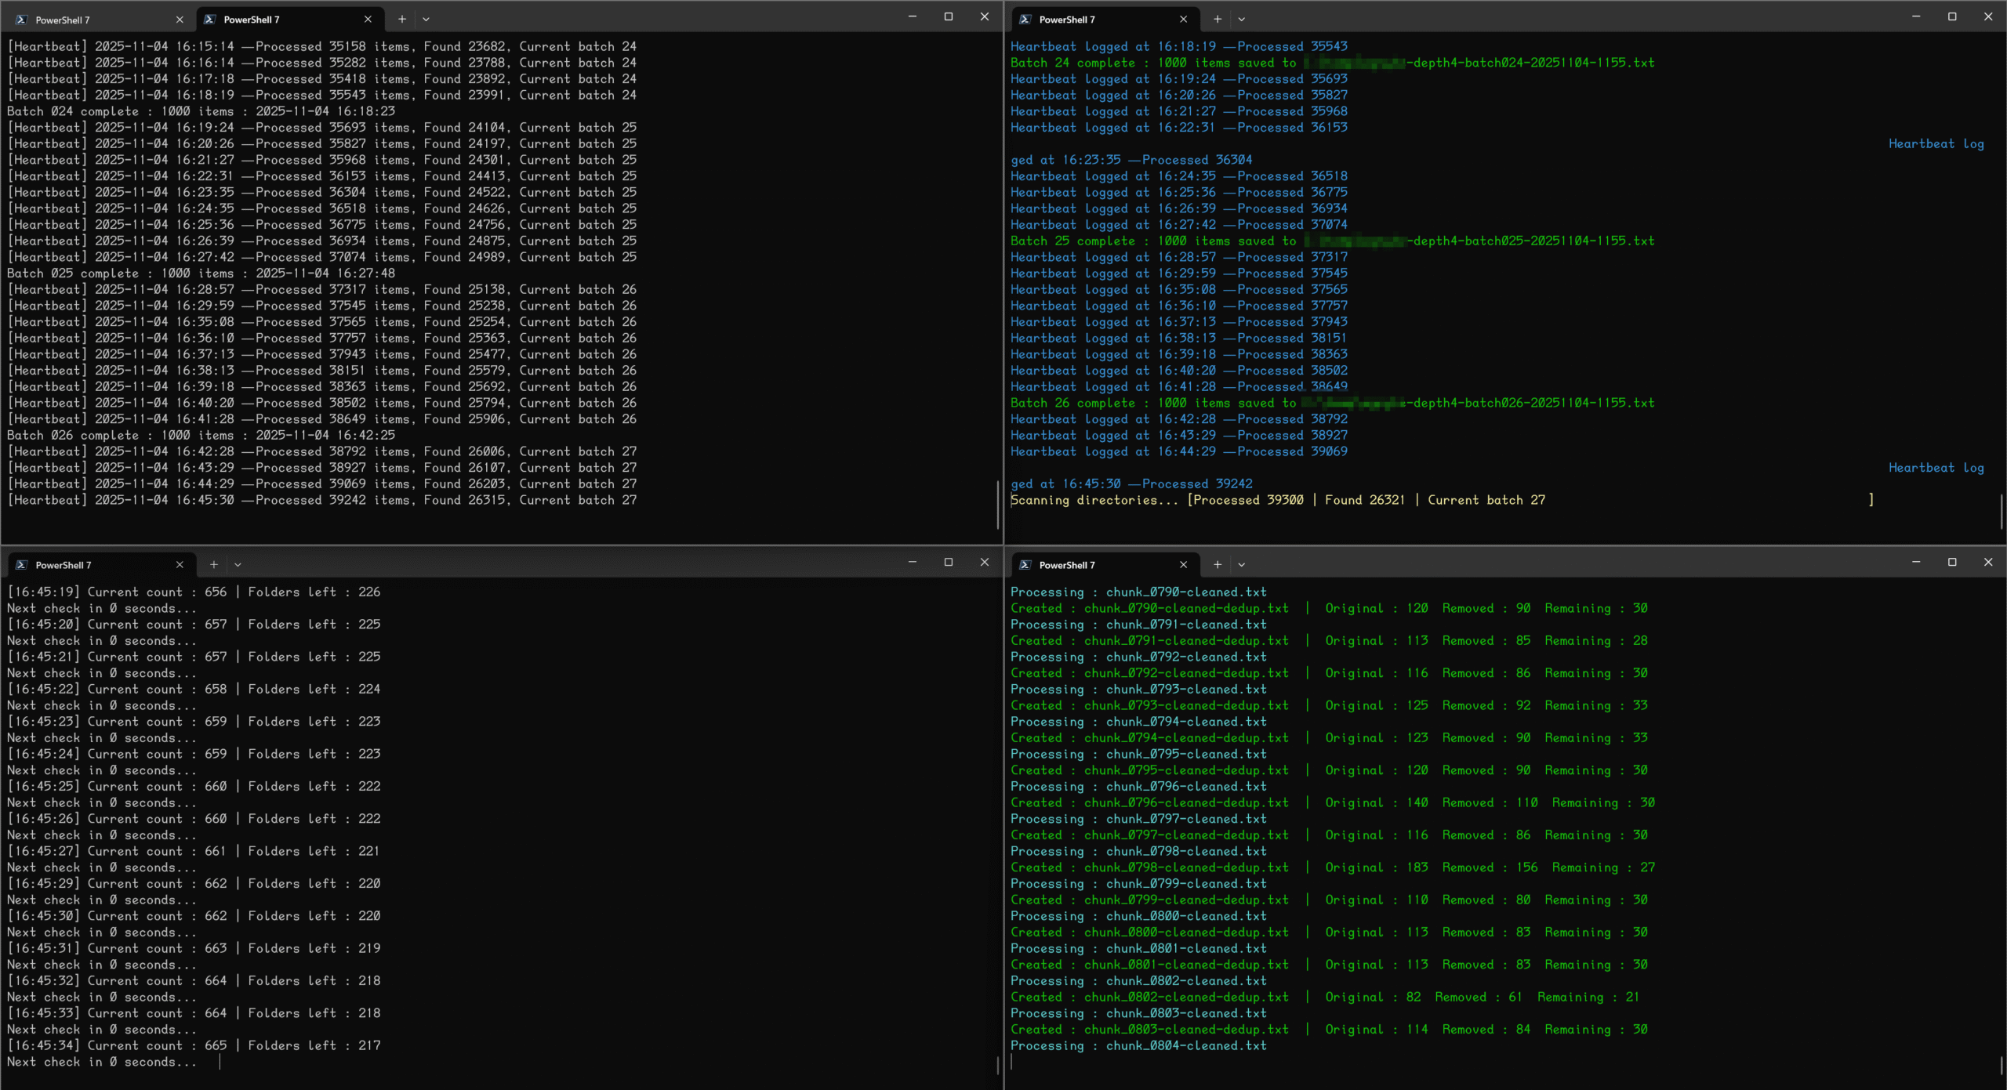
Task: Open new tab in bottom-right terminal window
Action: coord(1217,564)
